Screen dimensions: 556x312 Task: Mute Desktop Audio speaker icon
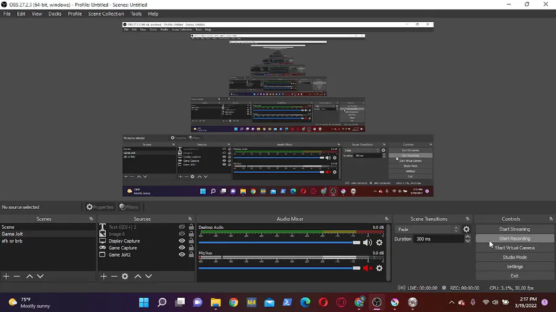(368, 243)
